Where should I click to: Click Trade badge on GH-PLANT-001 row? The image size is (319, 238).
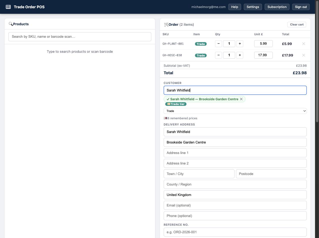(201, 44)
